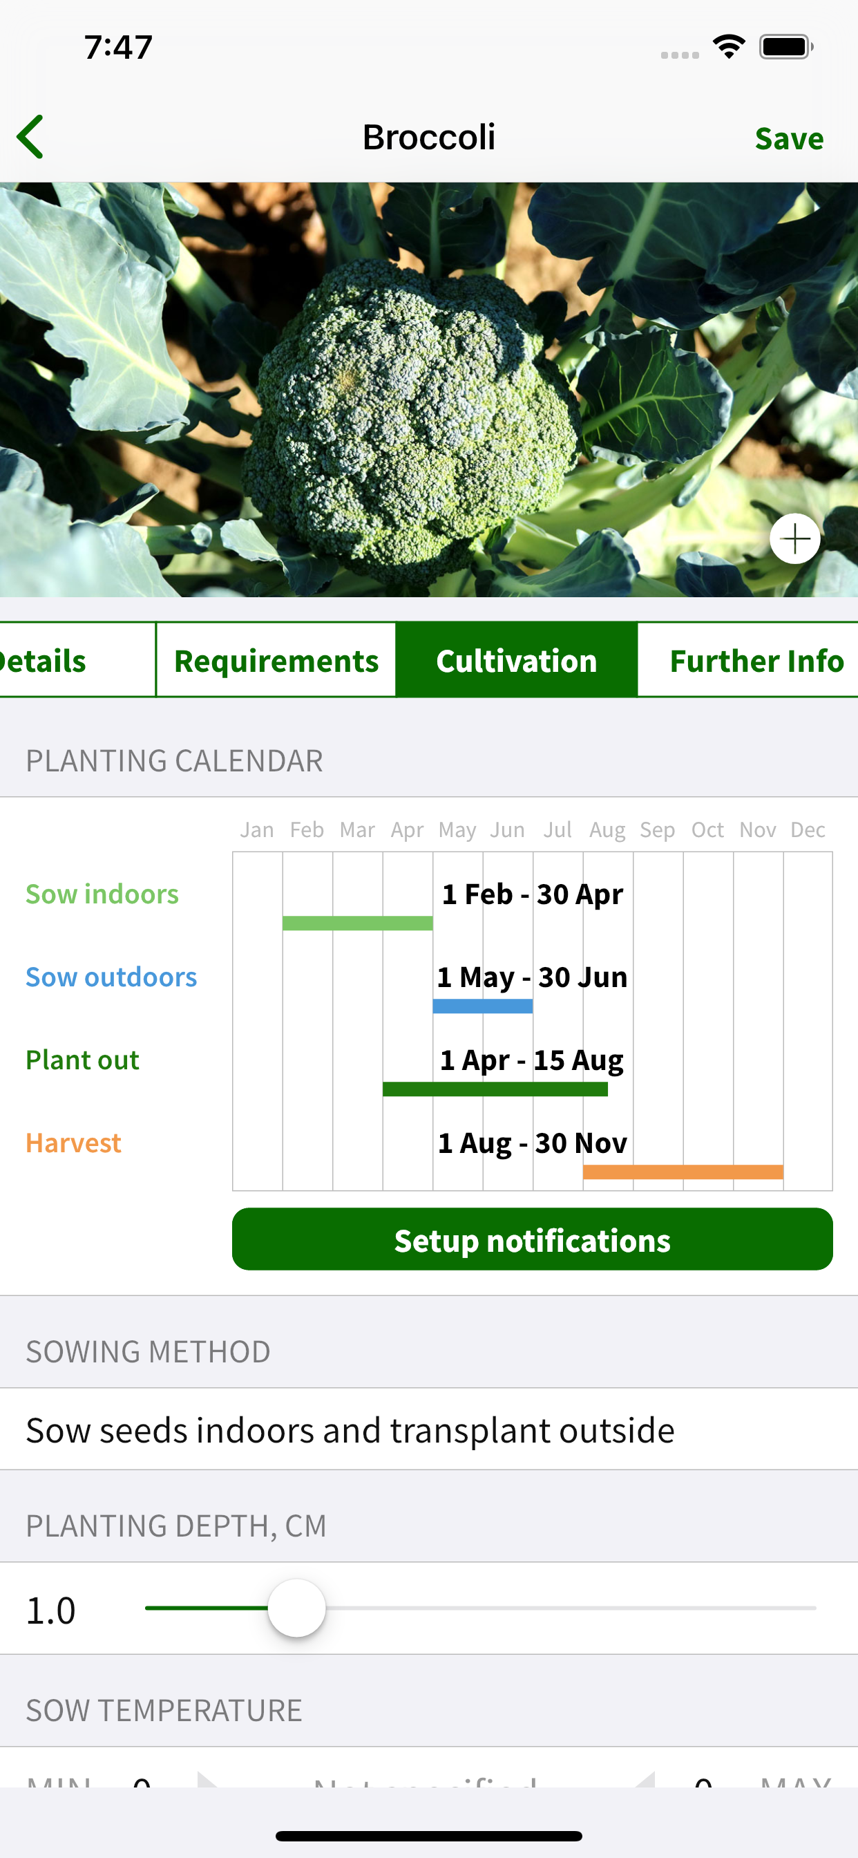This screenshot has width=858, height=1858.
Task: Select the Plant out dark green bar
Action: [x=495, y=1089]
